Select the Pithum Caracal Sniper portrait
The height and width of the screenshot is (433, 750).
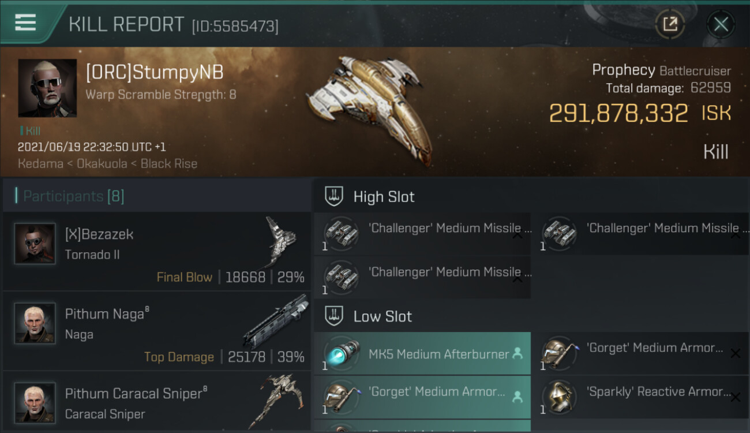point(35,402)
